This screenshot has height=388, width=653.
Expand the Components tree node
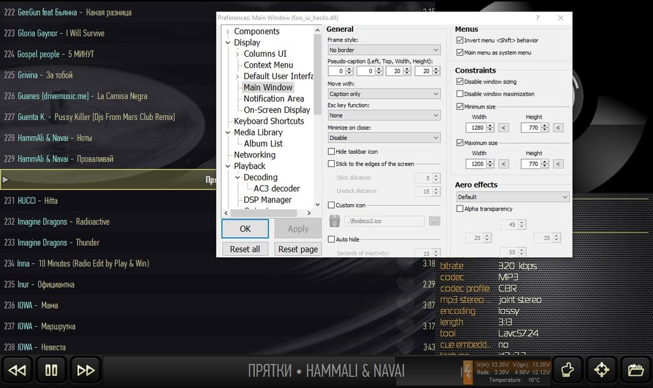click(228, 32)
